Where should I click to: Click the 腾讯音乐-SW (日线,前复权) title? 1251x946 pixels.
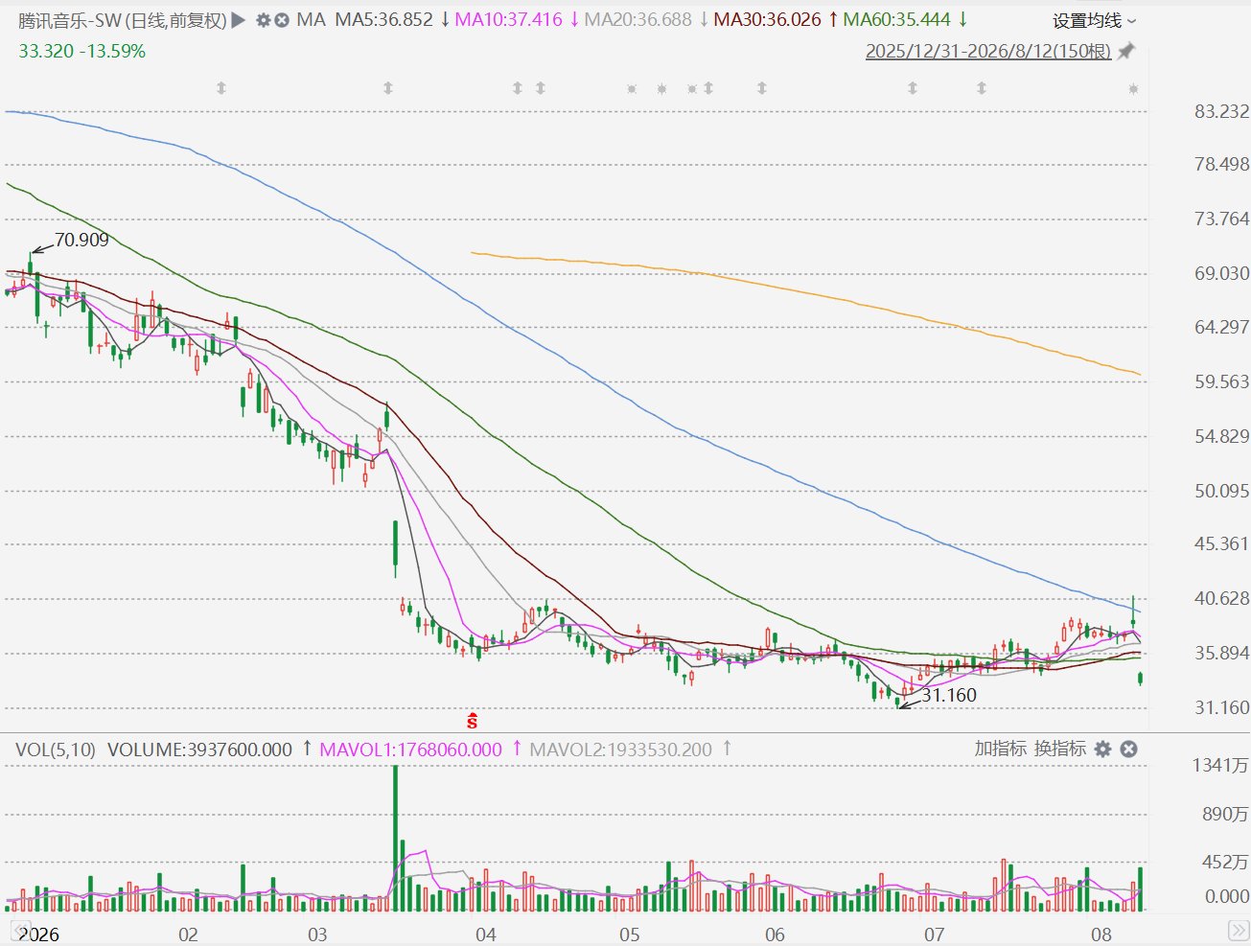tap(123, 20)
